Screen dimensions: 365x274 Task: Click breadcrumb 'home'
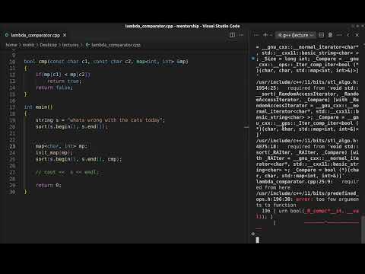11,45
